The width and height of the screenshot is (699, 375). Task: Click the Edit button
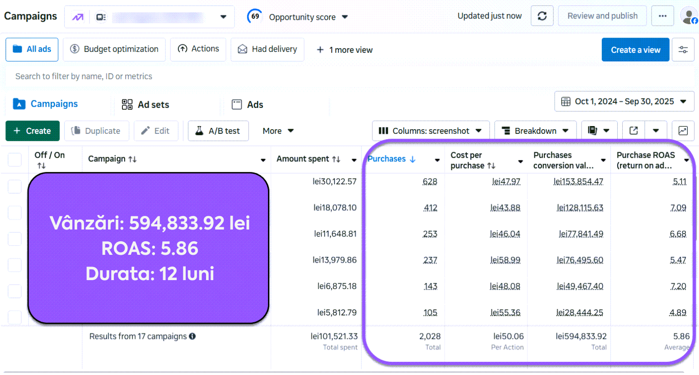click(156, 131)
